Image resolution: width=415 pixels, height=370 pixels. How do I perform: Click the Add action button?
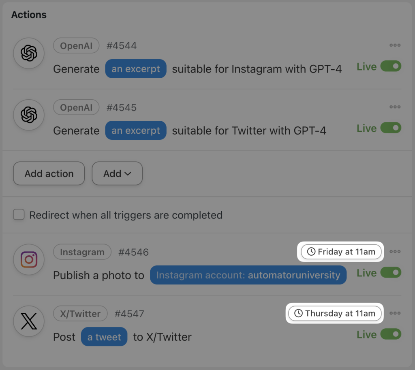coord(49,173)
